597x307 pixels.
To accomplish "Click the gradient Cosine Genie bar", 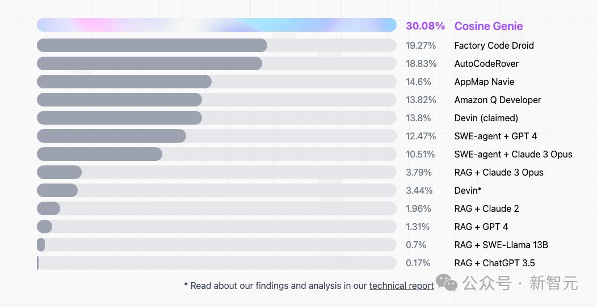I will pyautogui.click(x=216, y=25).
